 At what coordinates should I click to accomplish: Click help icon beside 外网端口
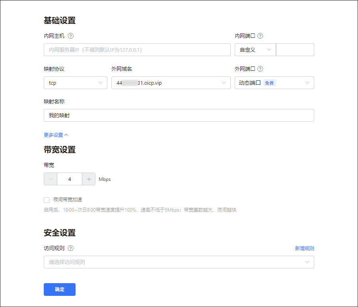coord(260,69)
